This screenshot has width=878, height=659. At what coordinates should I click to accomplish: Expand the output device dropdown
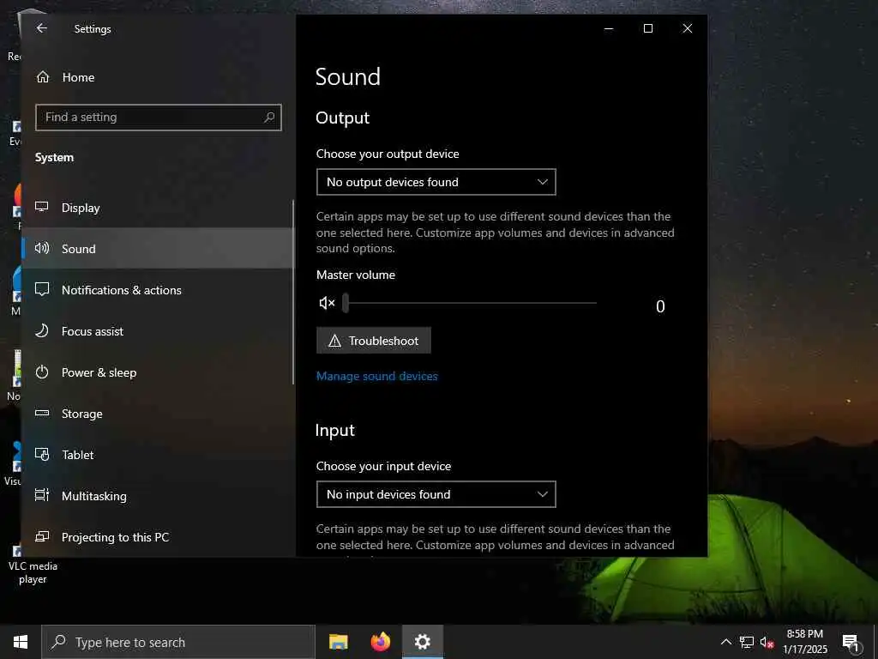click(x=436, y=182)
